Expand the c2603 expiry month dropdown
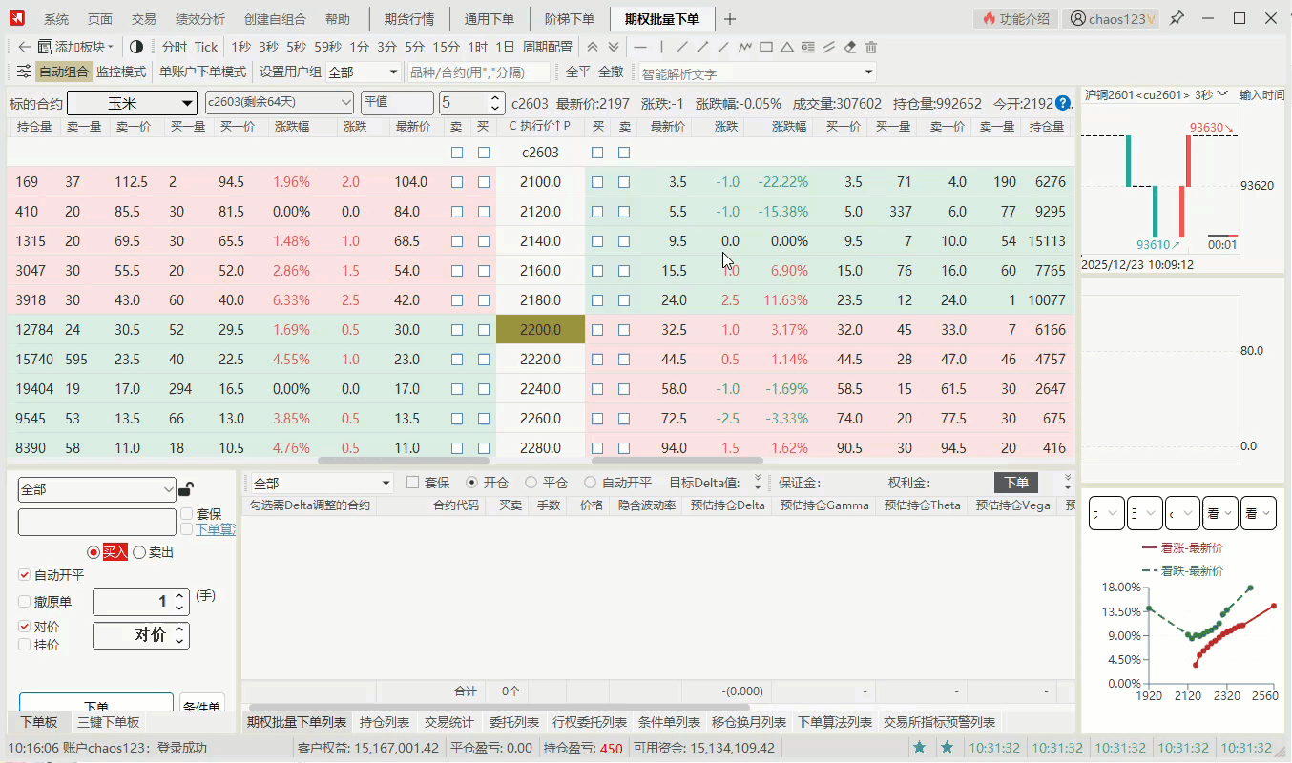 point(279,103)
